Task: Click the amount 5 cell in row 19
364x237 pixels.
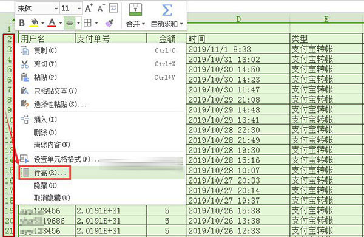Action: [x=167, y=211]
